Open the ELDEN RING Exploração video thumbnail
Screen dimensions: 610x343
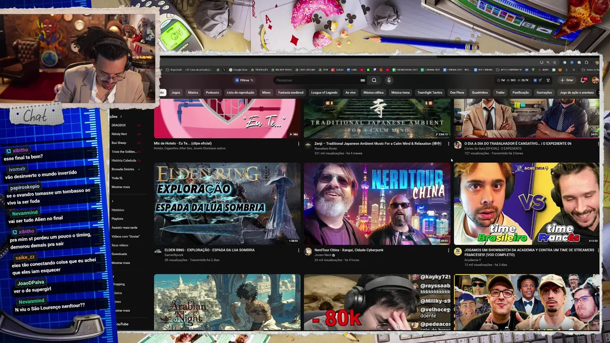tap(227, 204)
